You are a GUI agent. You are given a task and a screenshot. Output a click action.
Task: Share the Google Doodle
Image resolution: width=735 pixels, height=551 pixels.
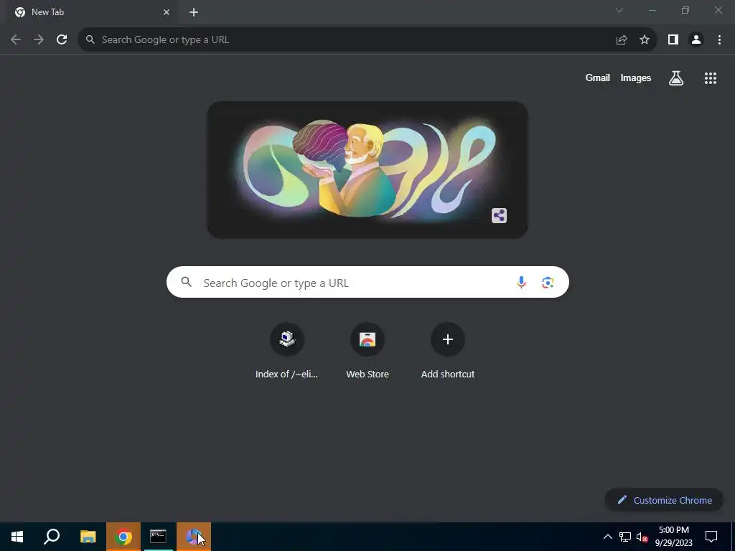500,215
